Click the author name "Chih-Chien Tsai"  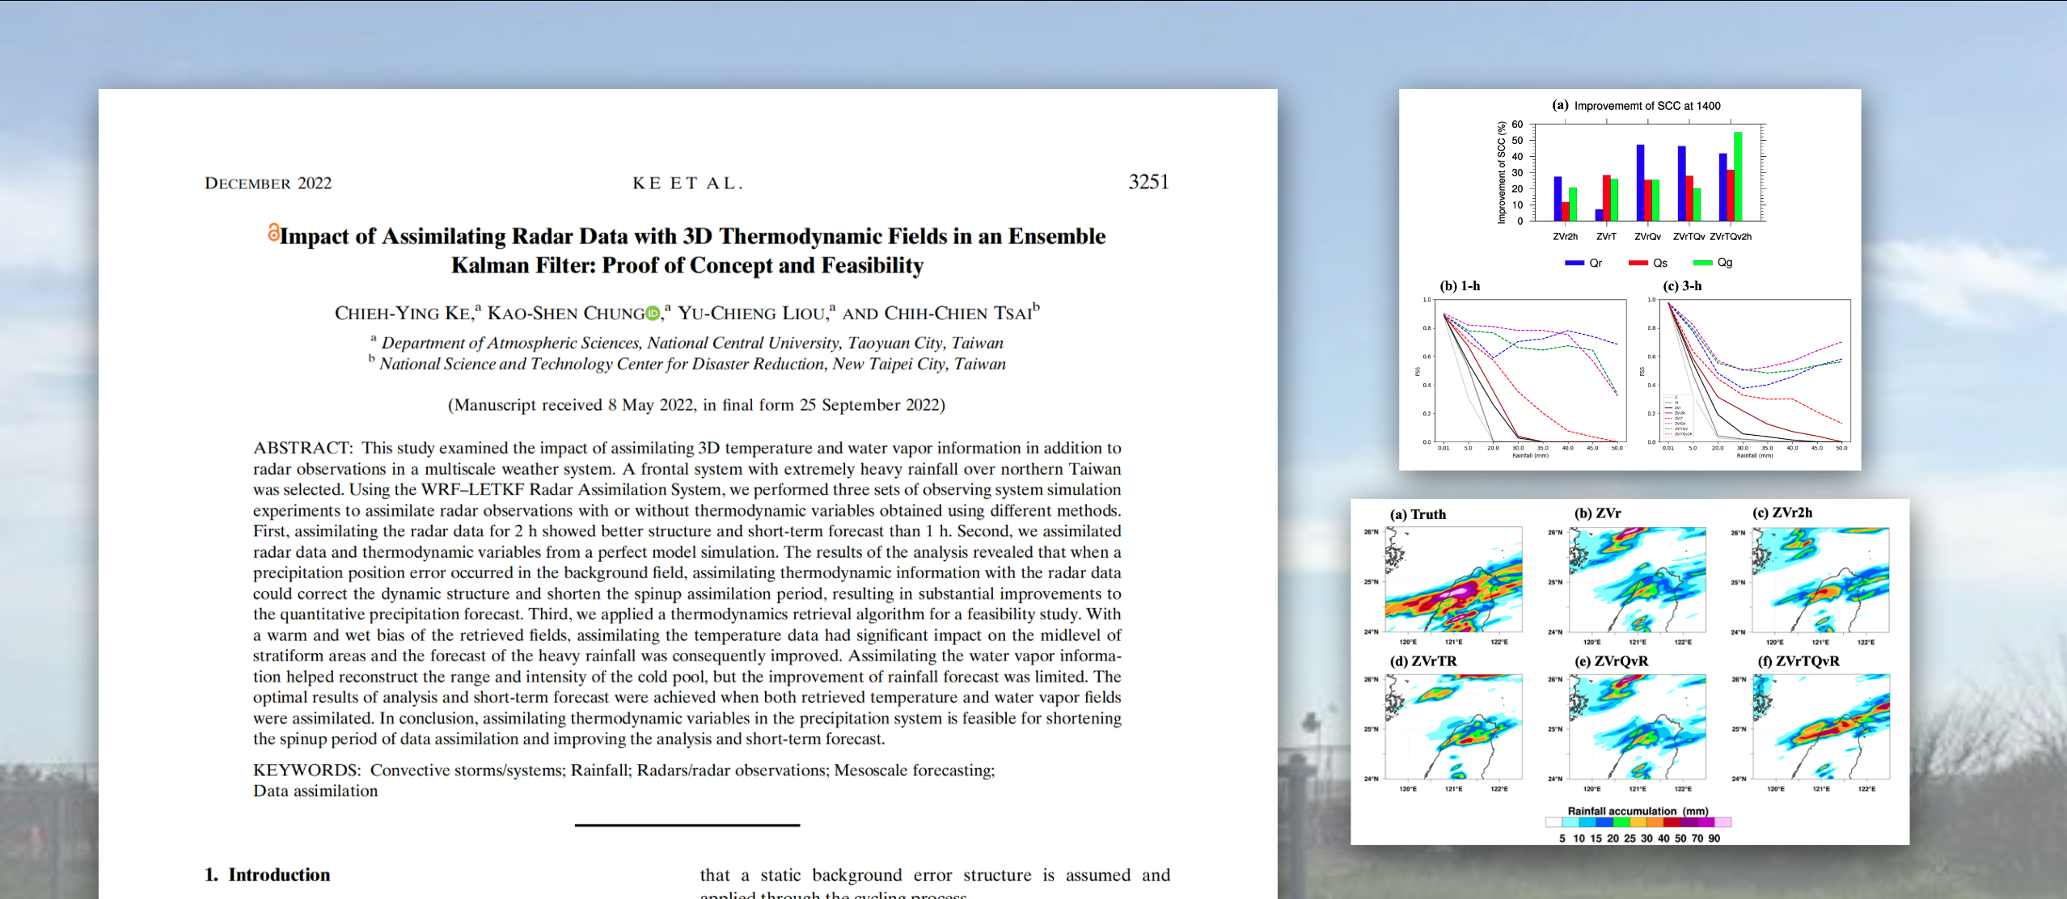(x=958, y=314)
